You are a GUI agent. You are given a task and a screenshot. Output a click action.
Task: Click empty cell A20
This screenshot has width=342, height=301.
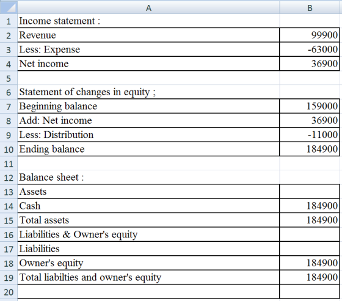coord(148,292)
